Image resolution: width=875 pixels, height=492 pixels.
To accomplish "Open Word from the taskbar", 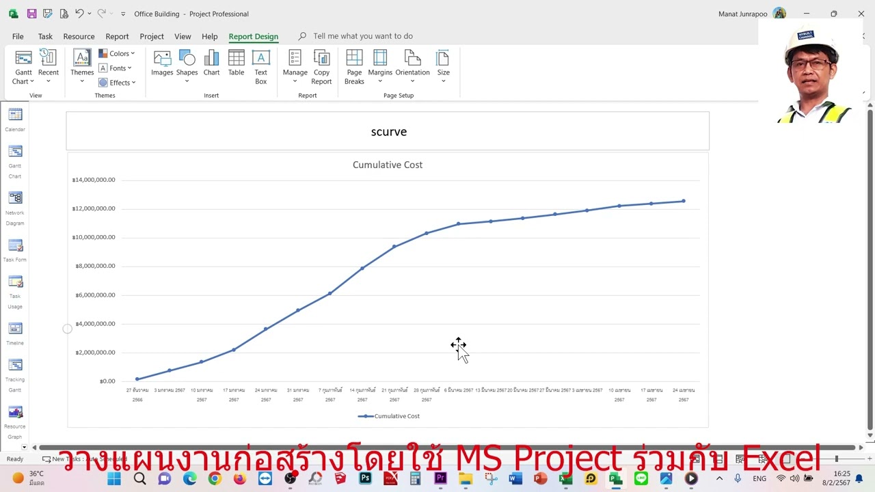I will tap(515, 478).
